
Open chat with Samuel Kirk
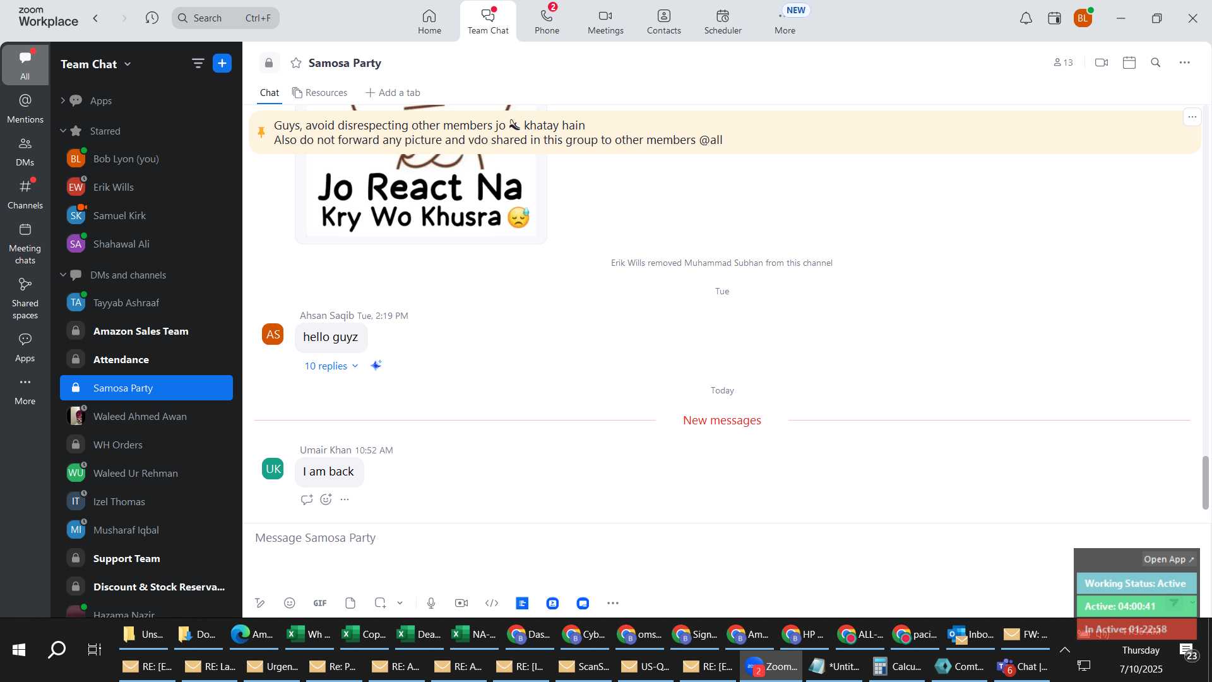[146, 215]
